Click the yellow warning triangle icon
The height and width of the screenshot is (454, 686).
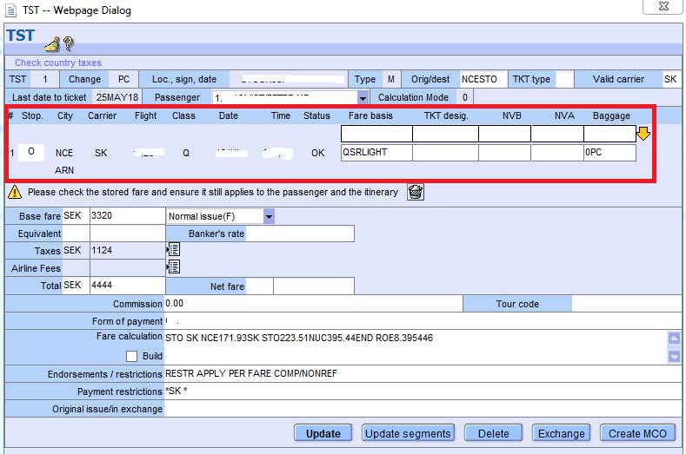pyautogui.click(x=15, y=192)
